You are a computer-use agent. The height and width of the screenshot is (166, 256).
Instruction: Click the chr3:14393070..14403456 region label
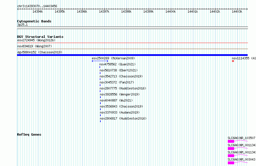tap(37, 6)
